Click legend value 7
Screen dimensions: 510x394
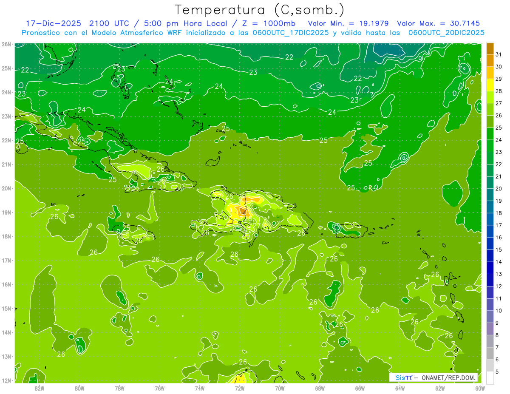pos(497,347)
